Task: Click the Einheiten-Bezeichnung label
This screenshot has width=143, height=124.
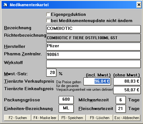Action: (28, 109)
